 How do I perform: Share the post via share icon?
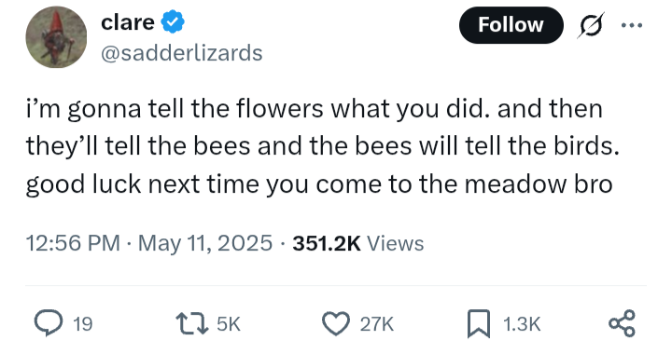(x=623, y=323)
